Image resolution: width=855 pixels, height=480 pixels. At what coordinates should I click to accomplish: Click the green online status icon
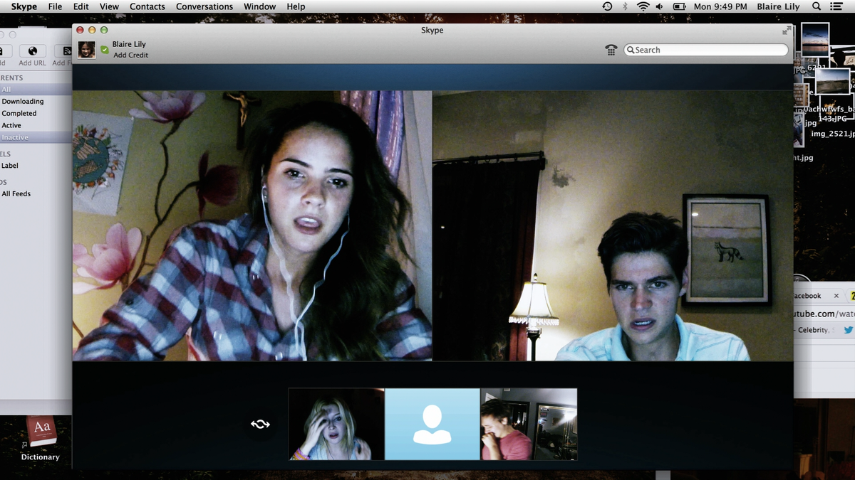pos(105,50)
